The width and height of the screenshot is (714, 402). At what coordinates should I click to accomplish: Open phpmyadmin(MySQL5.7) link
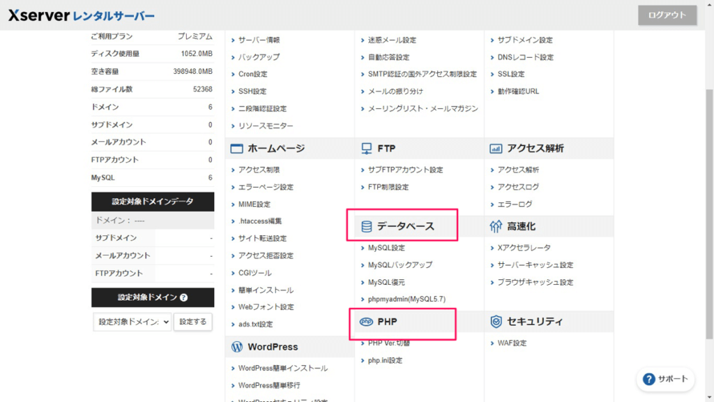(407, 299)
